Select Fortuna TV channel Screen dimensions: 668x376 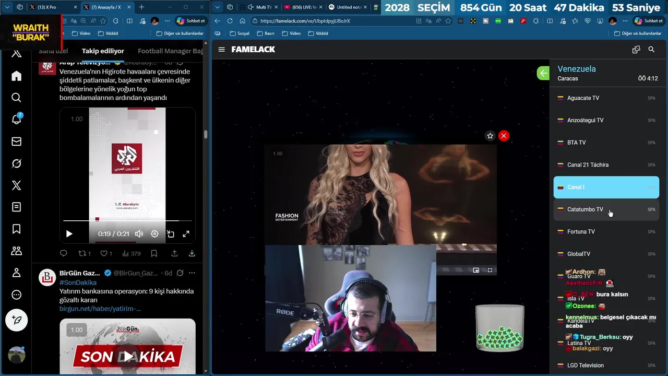[606, 232]
